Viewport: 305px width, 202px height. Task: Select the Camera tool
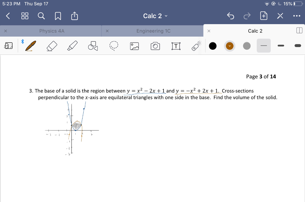(x=155, y=46)
